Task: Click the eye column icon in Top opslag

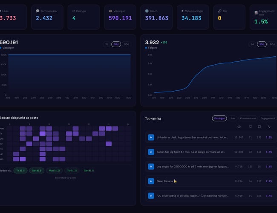Action: tap(239, 127)
